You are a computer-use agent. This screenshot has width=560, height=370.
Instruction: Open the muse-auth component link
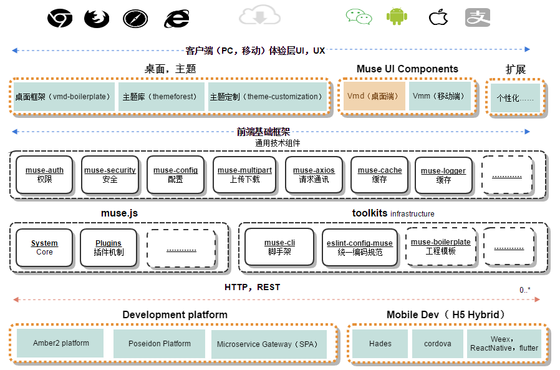(x=44, y=170)
